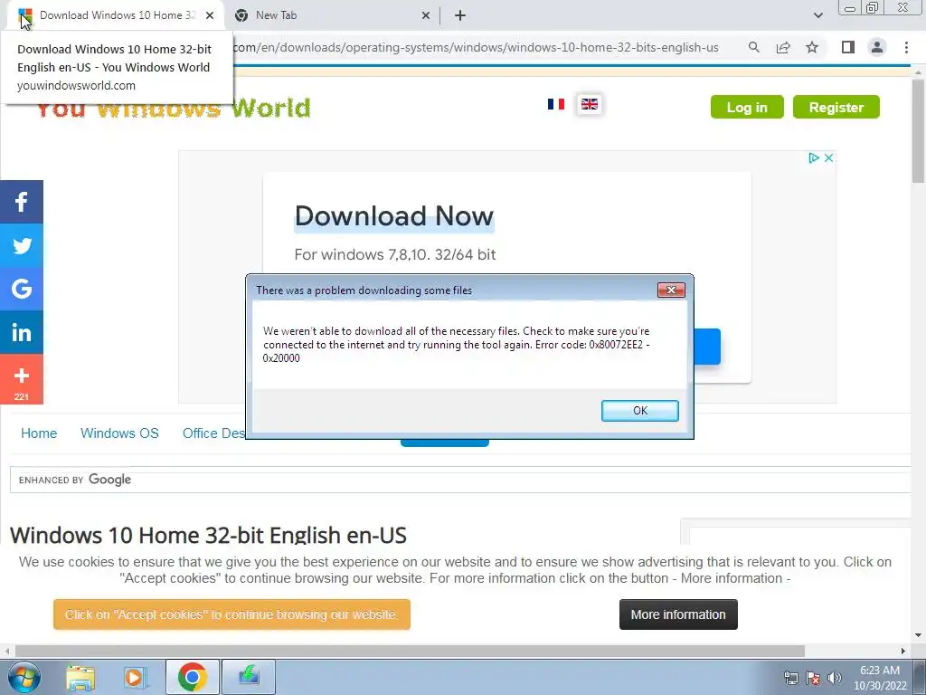Open the Chrome profile avatar icon

point(877,47)
